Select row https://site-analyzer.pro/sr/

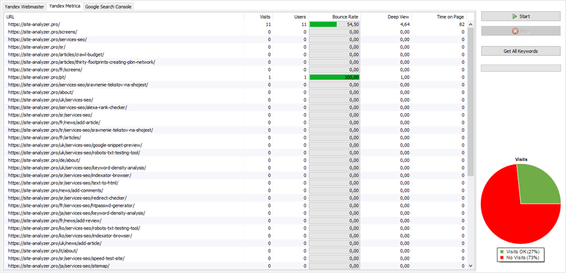236,47
